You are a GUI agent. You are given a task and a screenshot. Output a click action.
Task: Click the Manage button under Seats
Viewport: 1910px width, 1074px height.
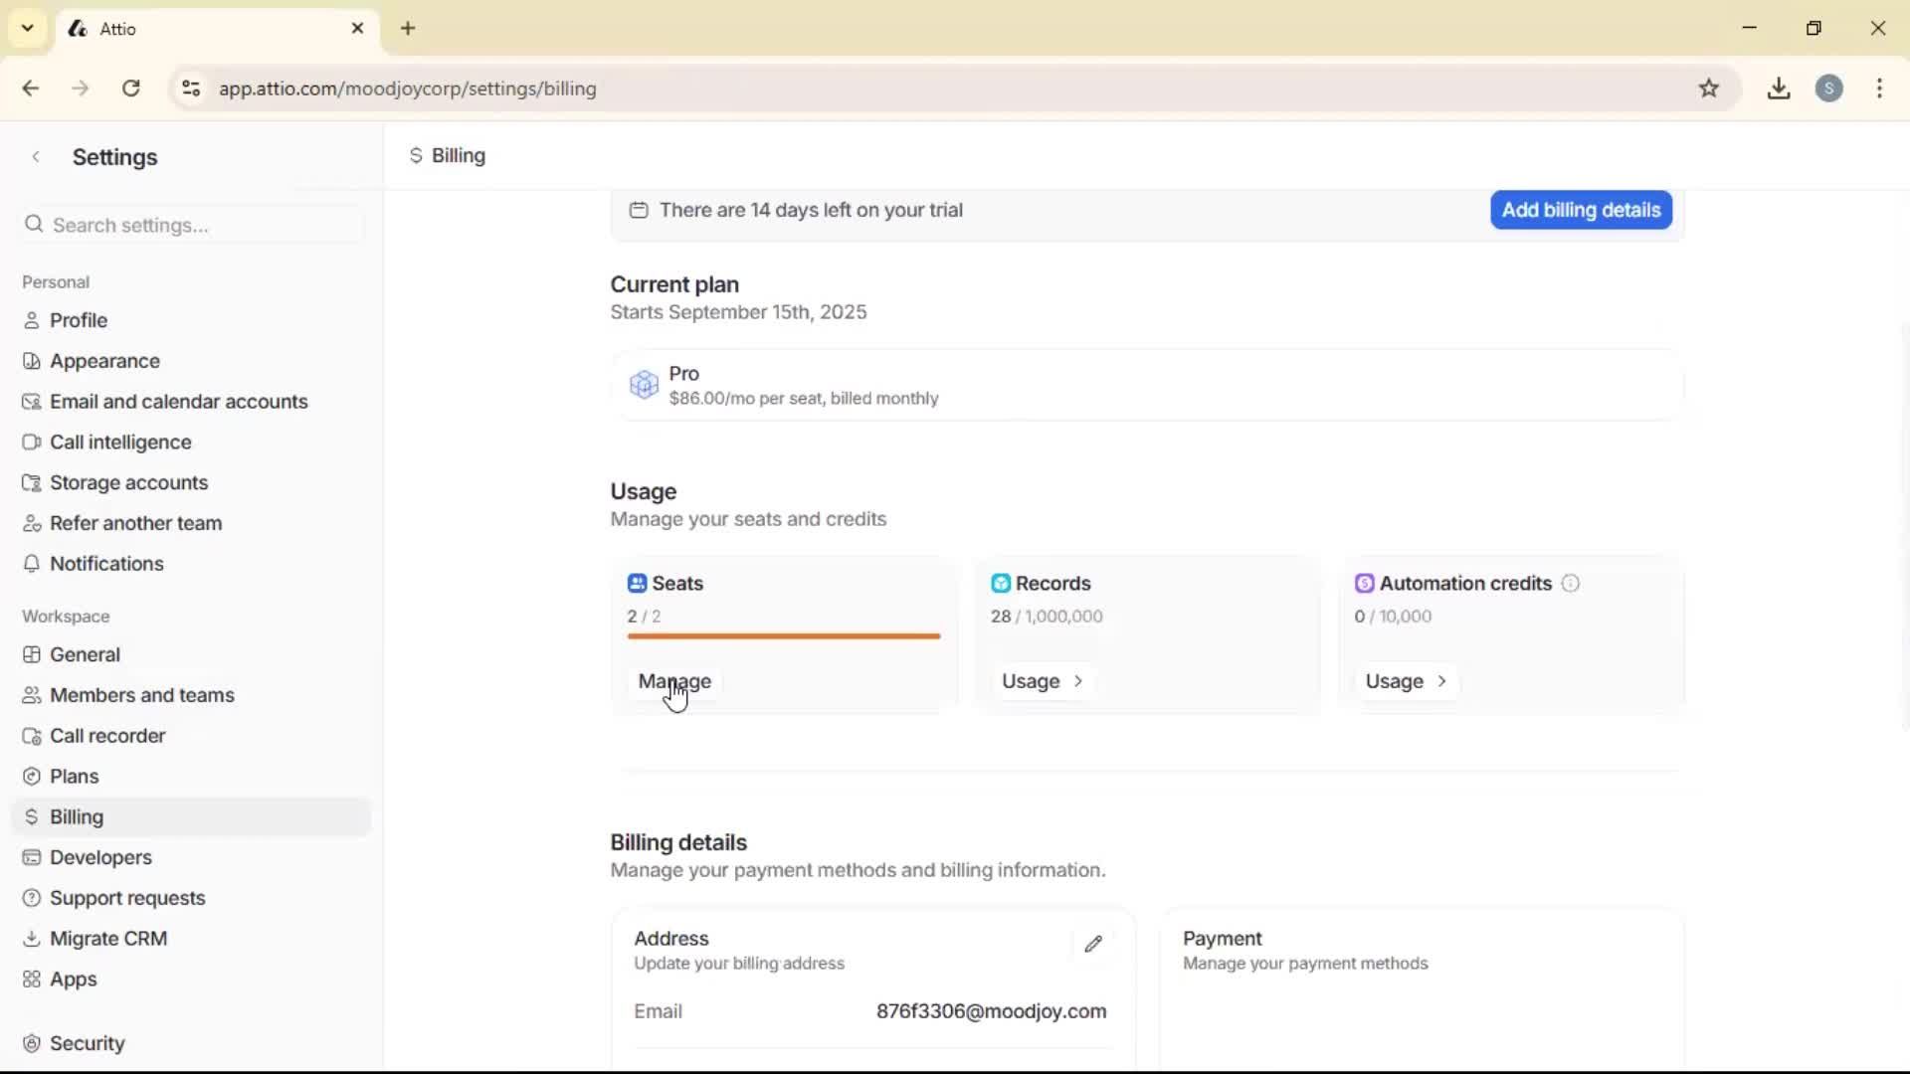(674, 682)
